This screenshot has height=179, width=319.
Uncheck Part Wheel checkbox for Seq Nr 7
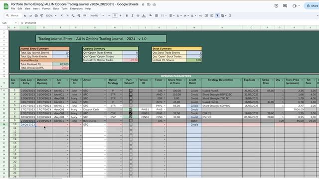(x=131, y=113)
